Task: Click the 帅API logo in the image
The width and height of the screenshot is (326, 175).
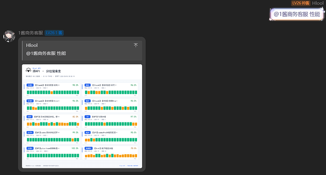Action: (x=28, y=70)
